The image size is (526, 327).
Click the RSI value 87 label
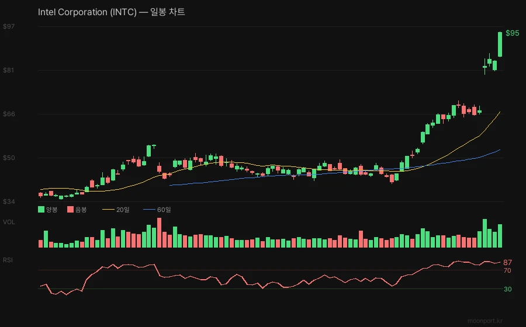507,262
